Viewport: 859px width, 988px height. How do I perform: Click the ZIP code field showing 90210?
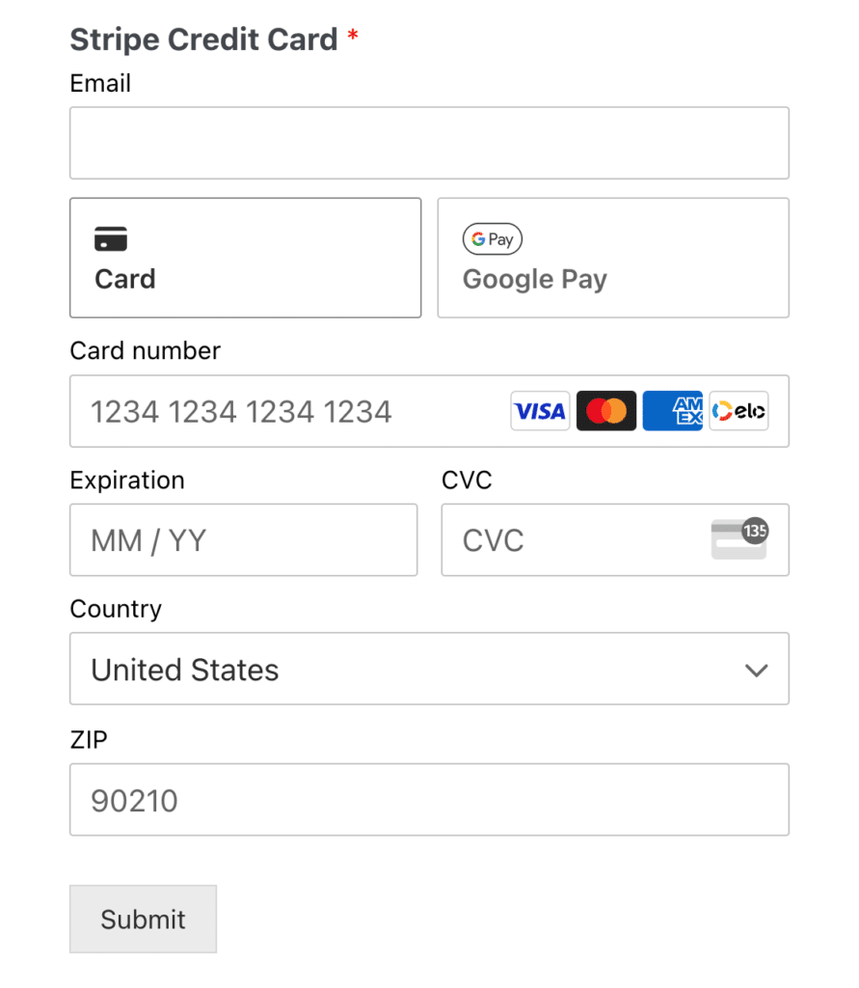point(429,800)
